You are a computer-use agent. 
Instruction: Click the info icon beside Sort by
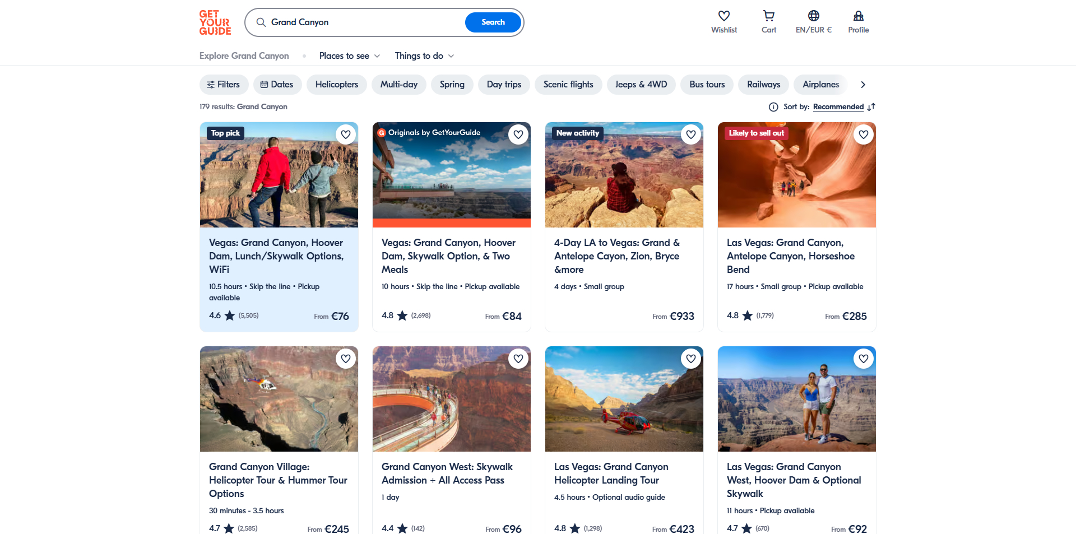pos(773,107)
